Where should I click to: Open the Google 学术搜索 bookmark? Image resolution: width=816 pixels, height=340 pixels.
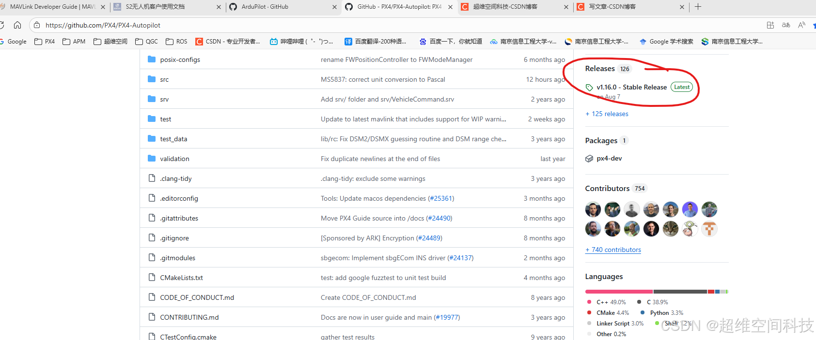tap(666, 42)
